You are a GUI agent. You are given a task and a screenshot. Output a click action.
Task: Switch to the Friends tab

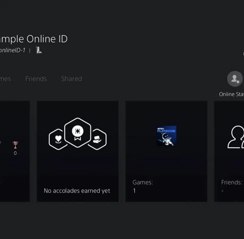[x=36, y=79]
